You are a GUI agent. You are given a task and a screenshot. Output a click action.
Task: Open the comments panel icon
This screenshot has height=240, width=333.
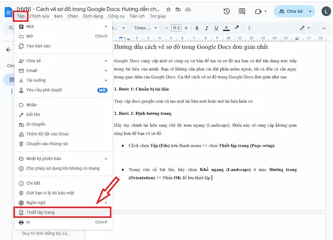[x=242, y=11]
